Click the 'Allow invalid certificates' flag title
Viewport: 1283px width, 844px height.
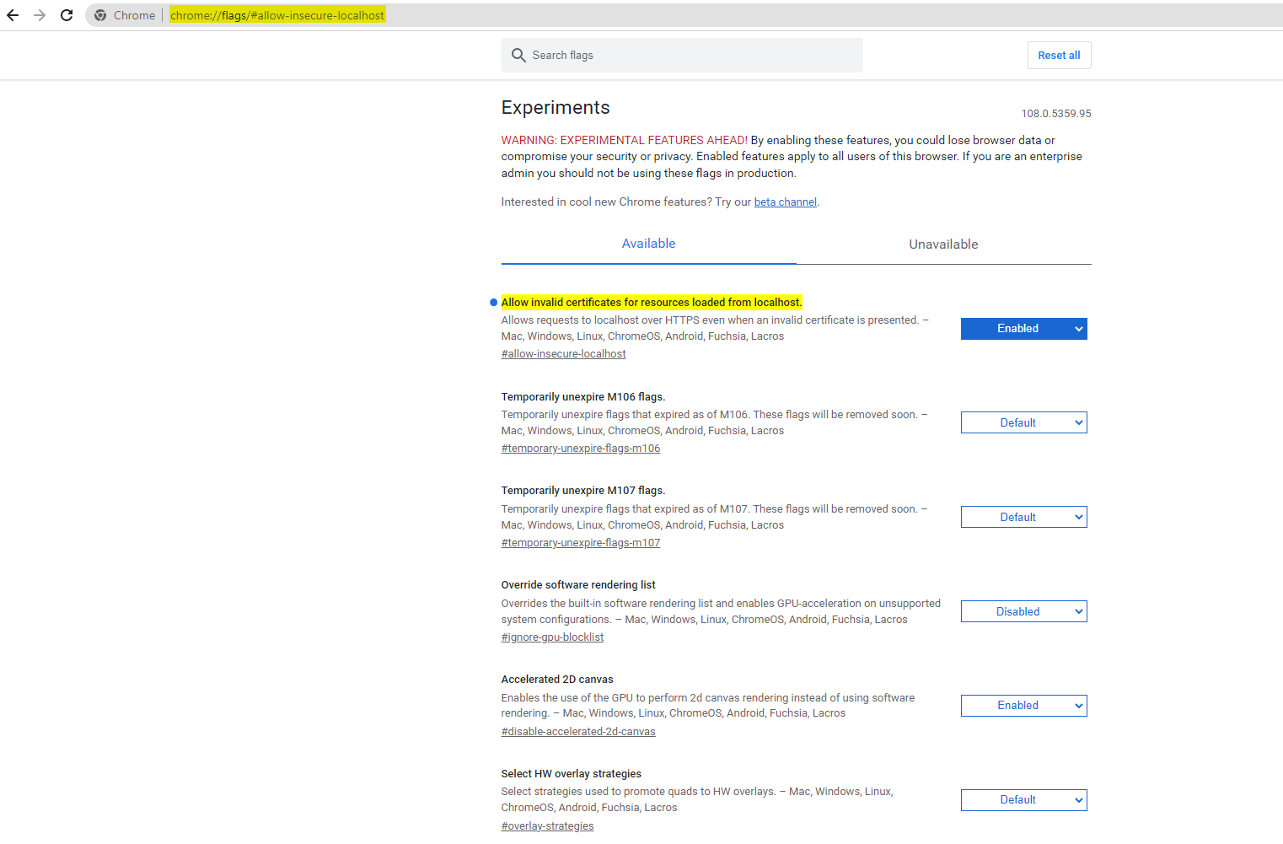tap(652, 302)
